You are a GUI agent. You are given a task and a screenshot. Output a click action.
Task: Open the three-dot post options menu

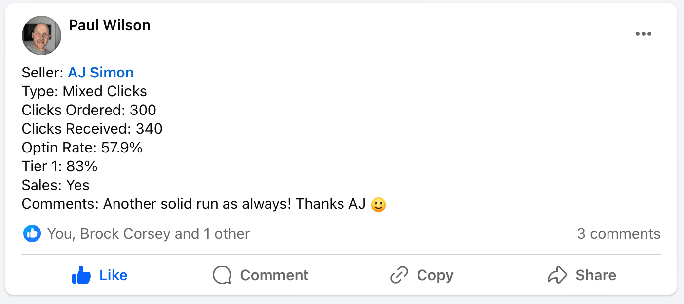coord(643,34)
